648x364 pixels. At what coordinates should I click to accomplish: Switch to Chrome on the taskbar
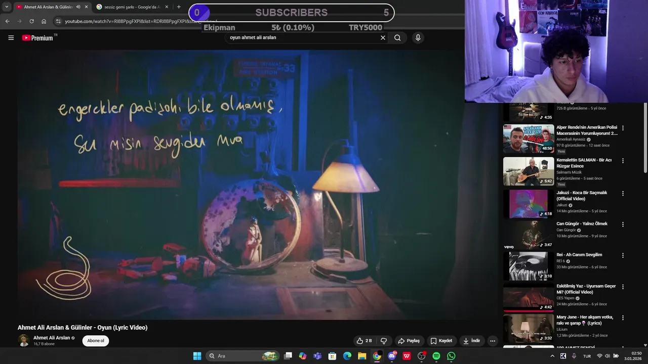(x=377, y=356)
